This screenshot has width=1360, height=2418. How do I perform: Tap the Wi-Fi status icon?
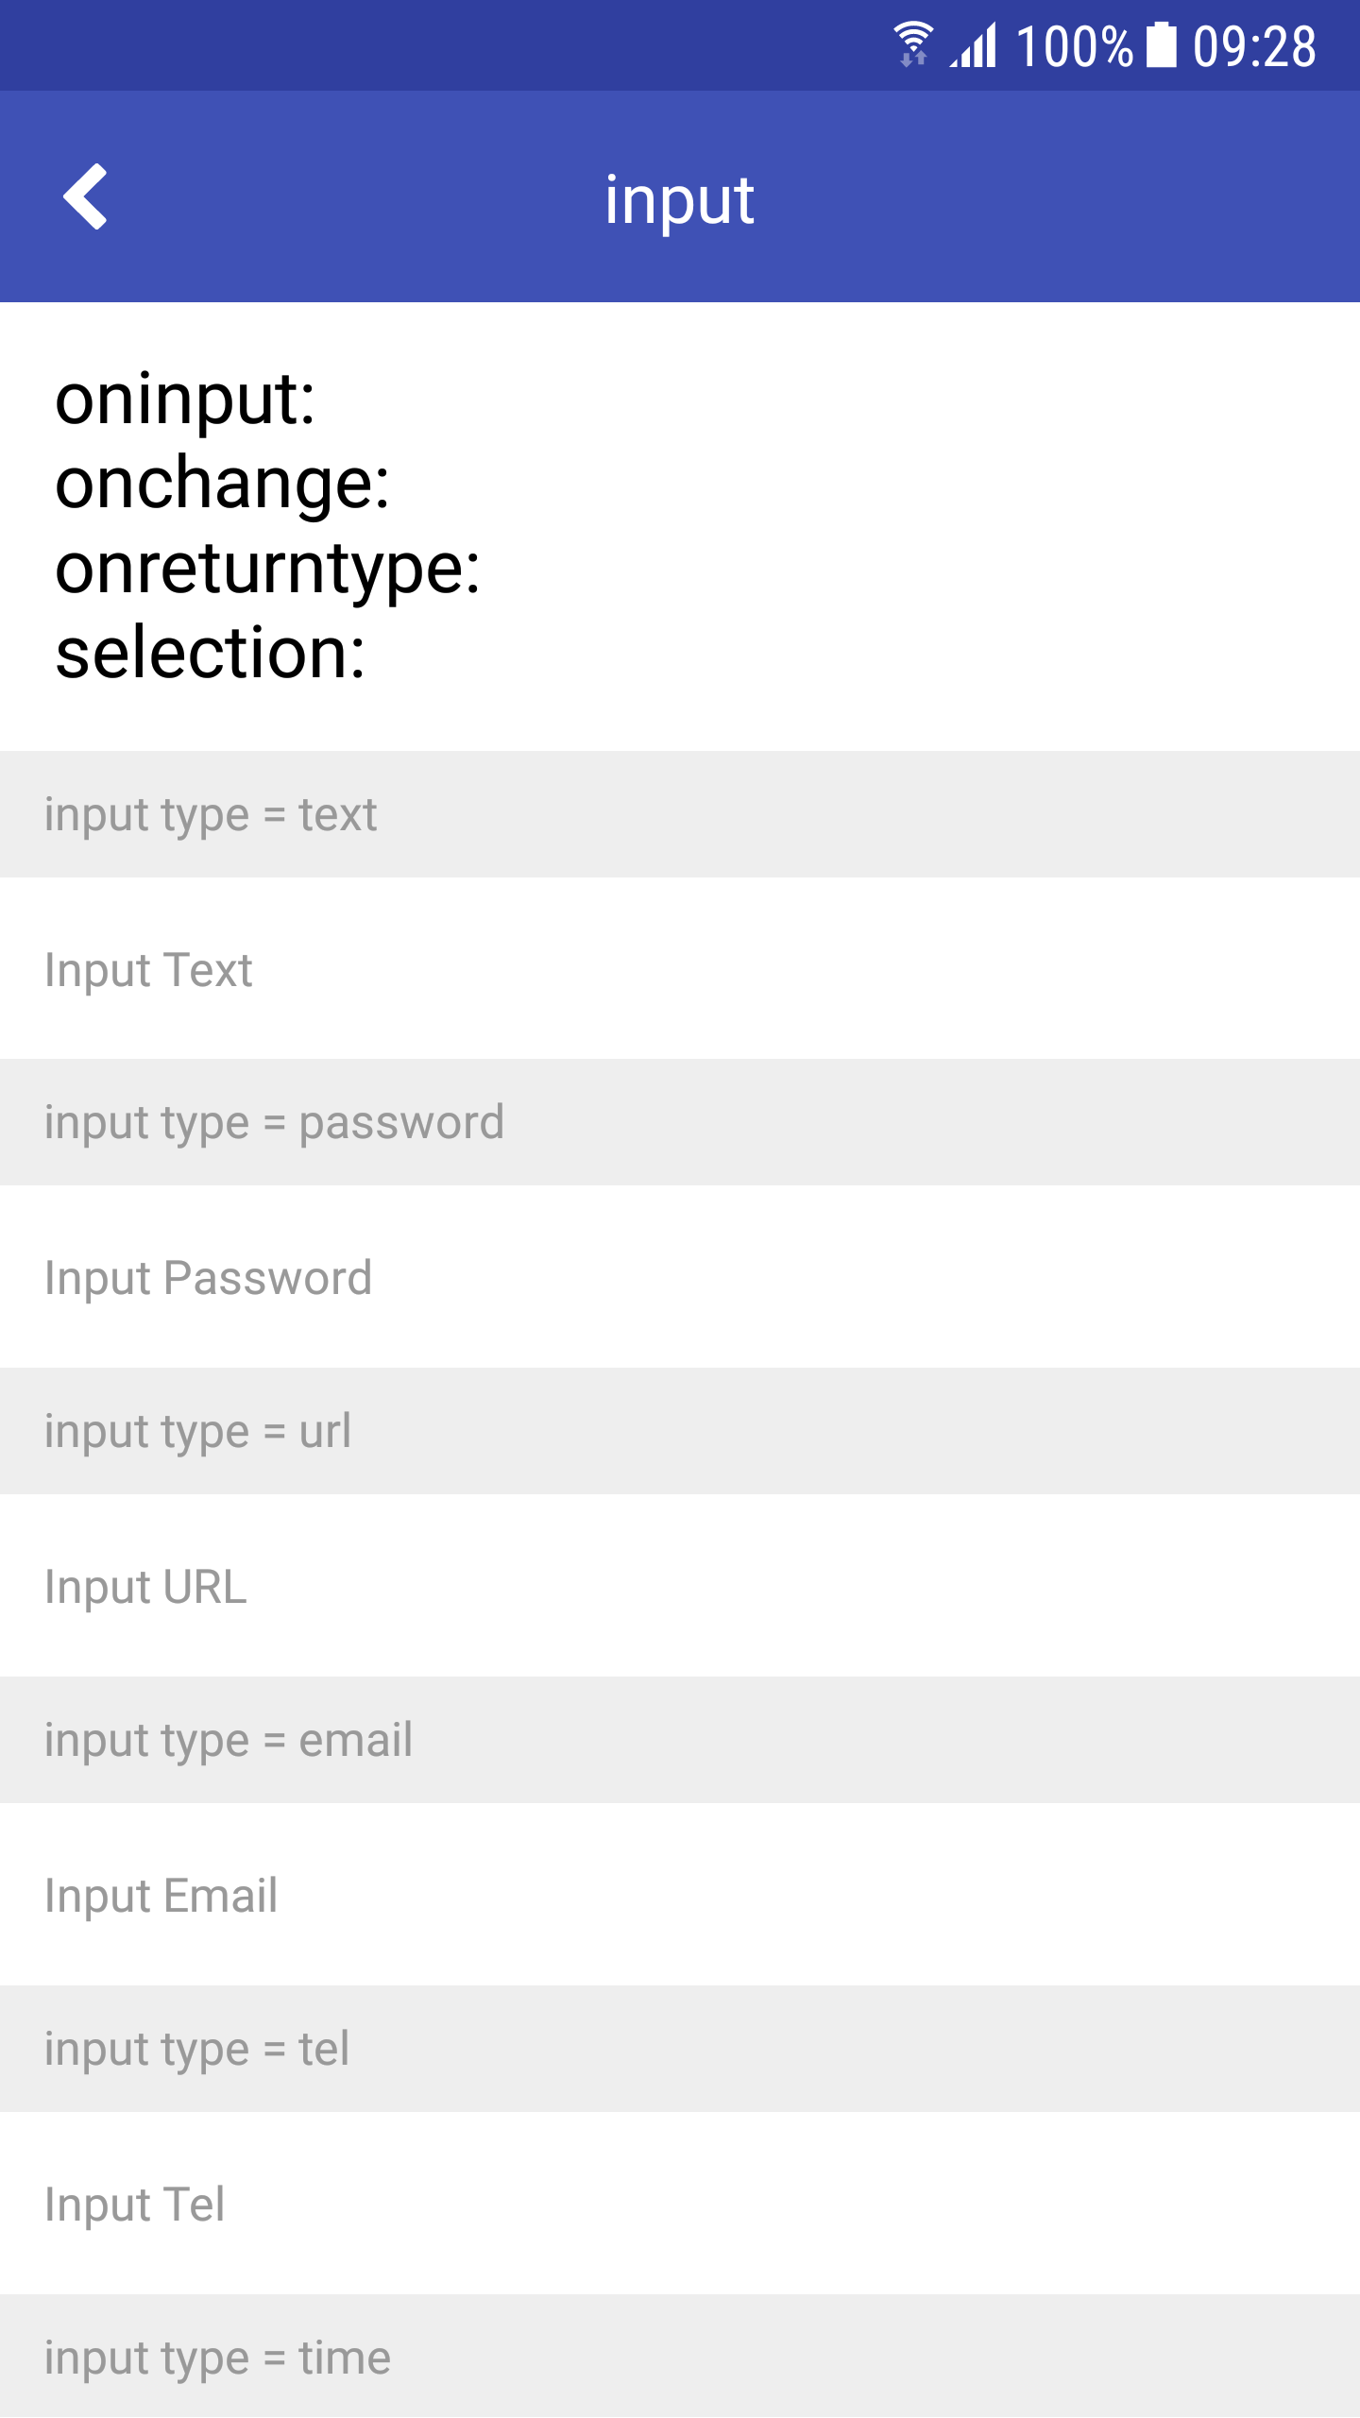click(x=912, y=45)
